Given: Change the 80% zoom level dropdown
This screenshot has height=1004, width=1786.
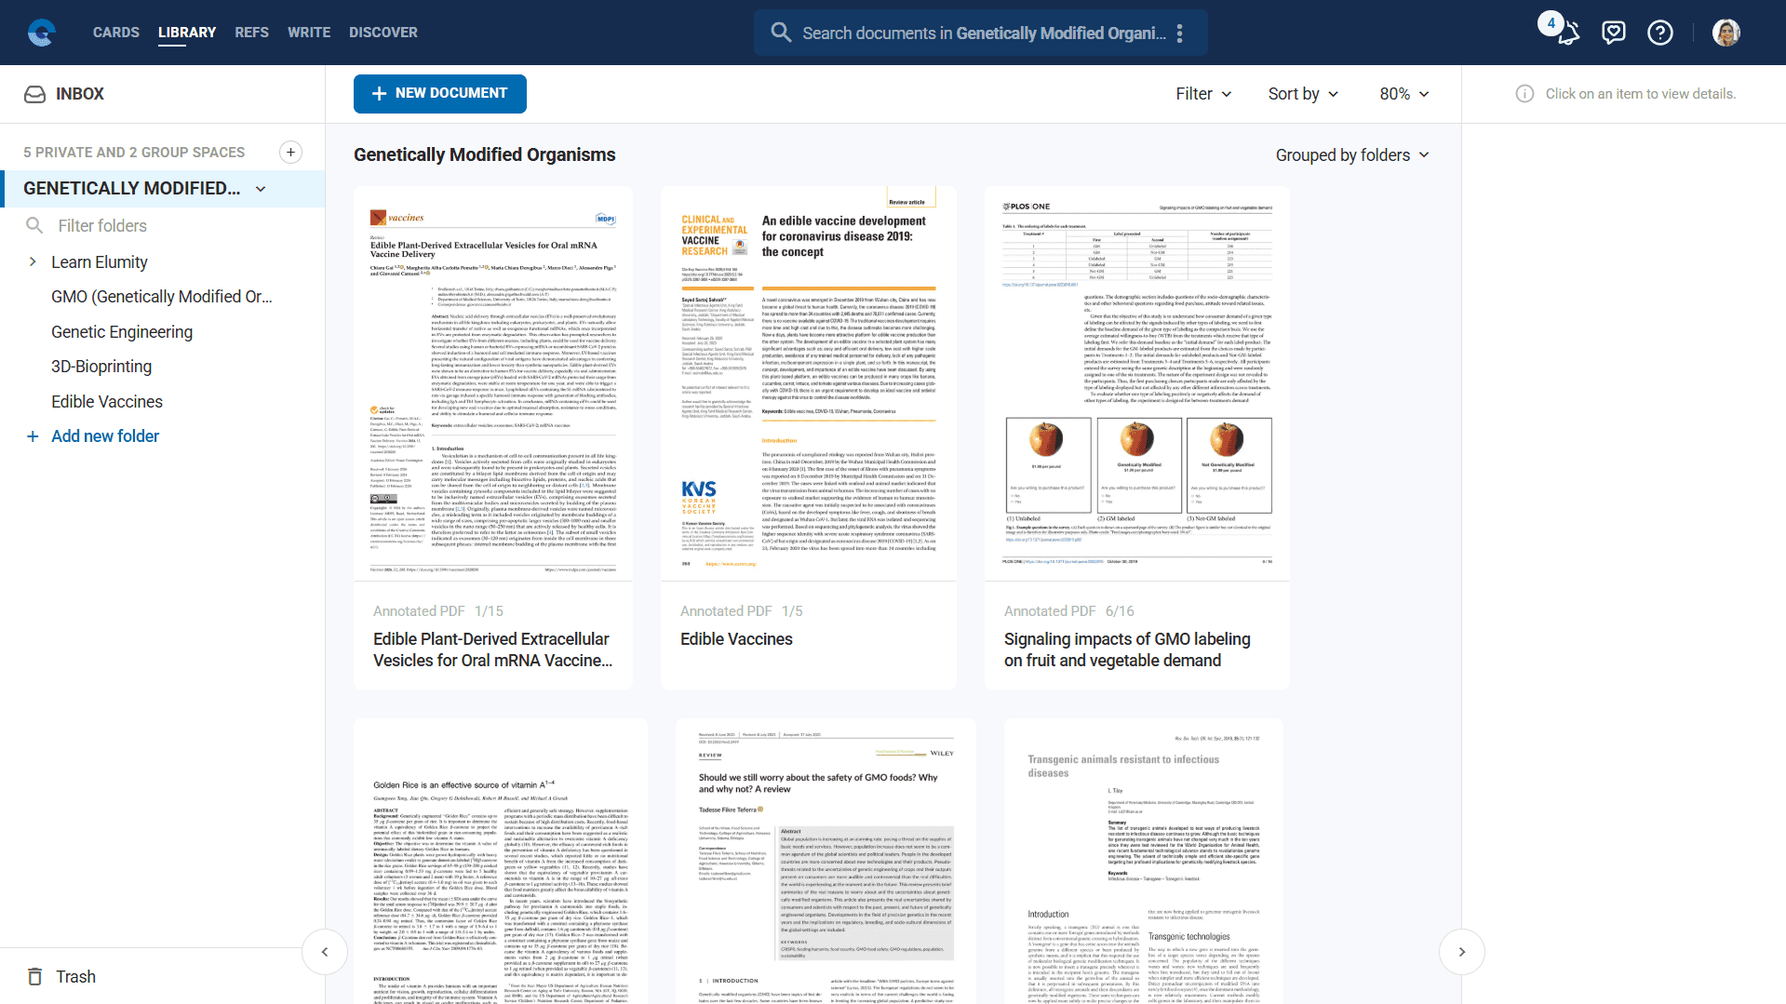Looking at the screenshot, I should coord(1403,94).
